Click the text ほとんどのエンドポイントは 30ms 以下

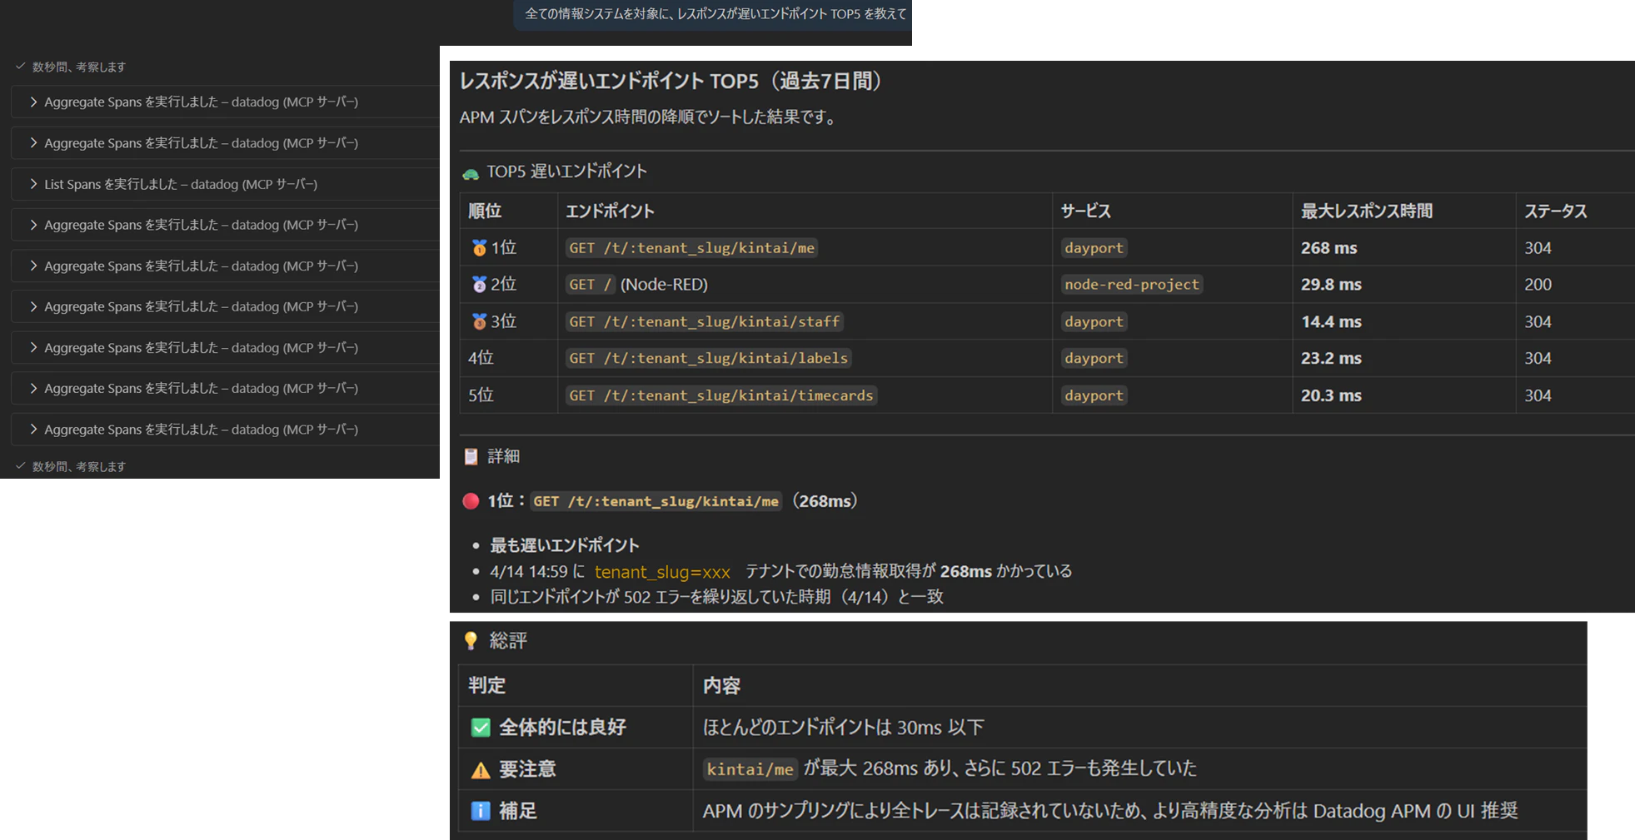(x=843, y=728)
